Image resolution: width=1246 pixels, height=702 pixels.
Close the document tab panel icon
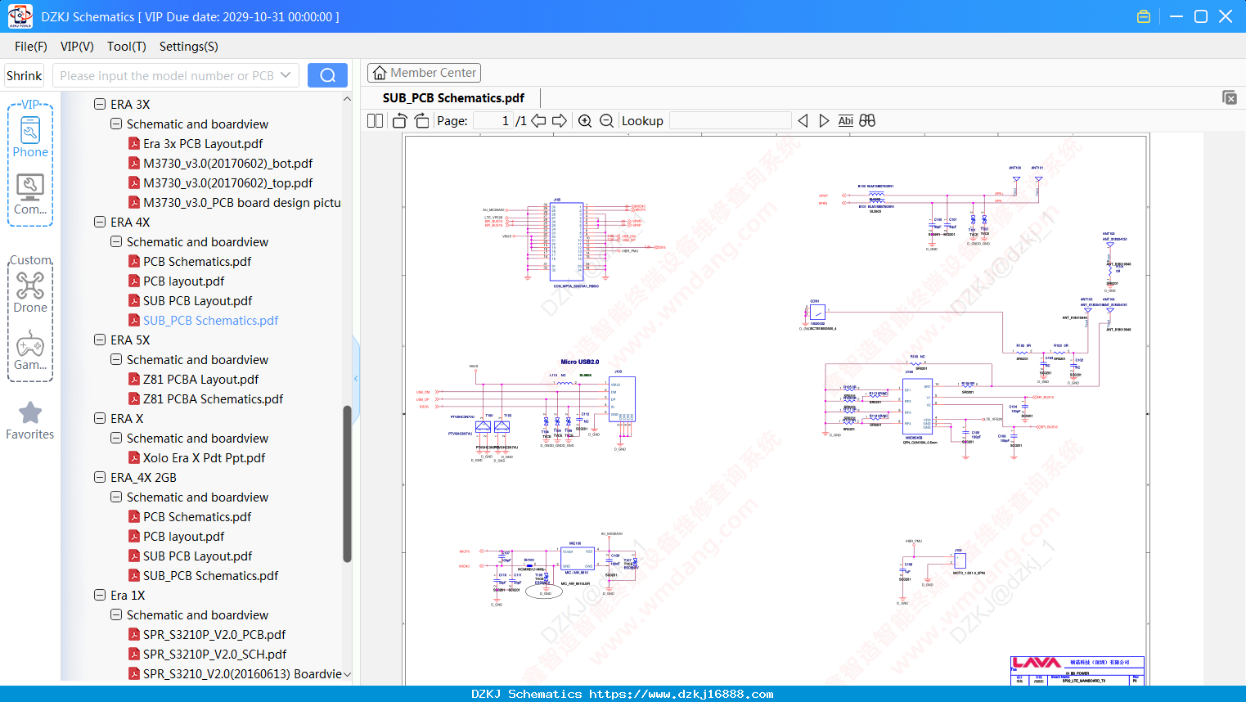[1230, 97]
